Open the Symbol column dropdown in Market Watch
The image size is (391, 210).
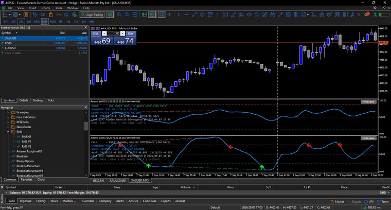tap(16, 33)
